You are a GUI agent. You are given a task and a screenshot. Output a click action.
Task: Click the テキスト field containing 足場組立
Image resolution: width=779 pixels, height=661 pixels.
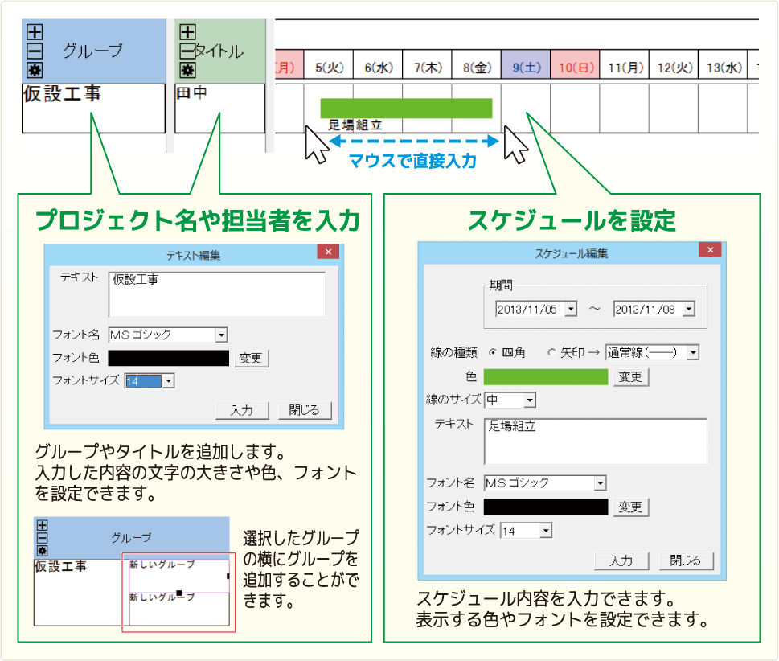[x=596, y=441]
